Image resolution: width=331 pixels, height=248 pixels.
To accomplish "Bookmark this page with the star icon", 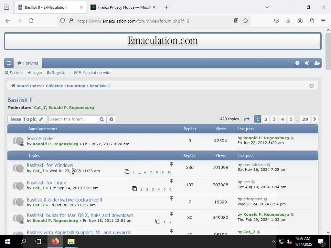I will point(245,21).
